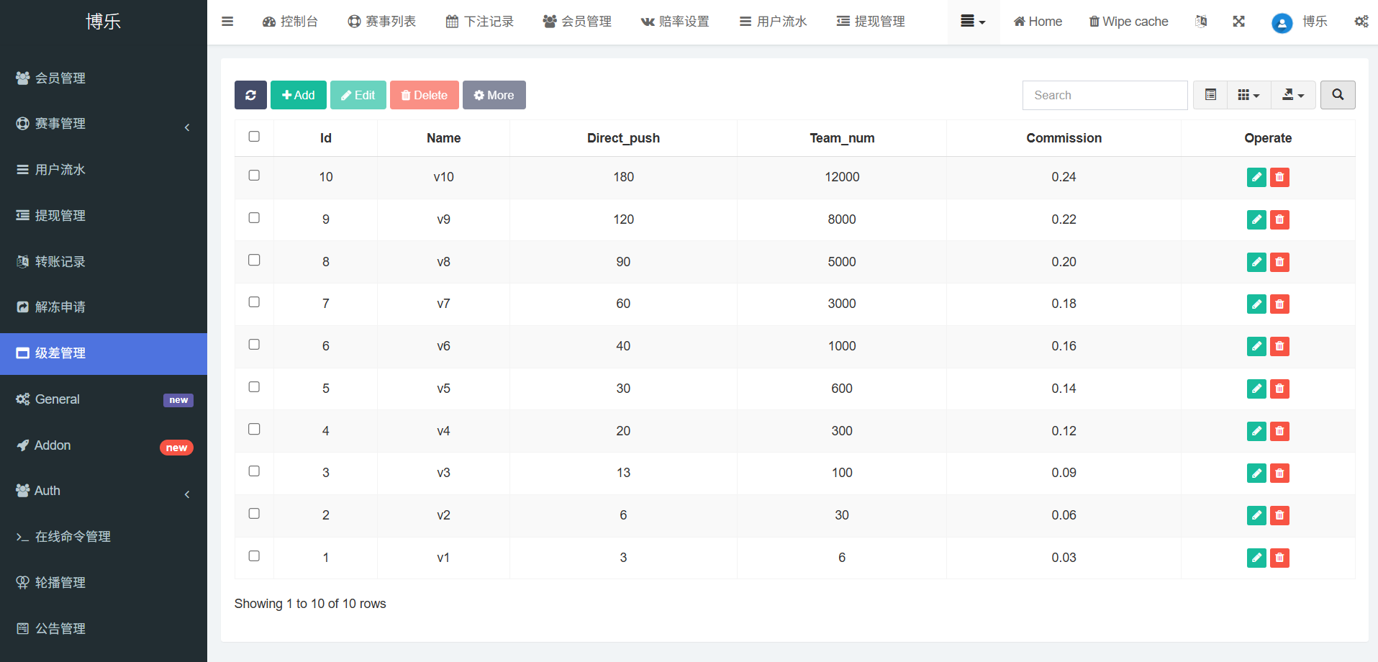
Task: Click the refresh table icon button
Action: [x=250, y=95]
